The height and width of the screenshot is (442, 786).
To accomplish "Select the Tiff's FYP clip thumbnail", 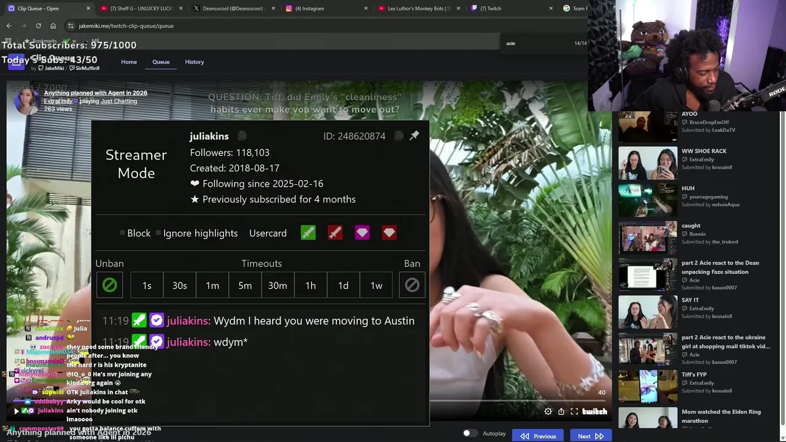I will tap(647, 386).
